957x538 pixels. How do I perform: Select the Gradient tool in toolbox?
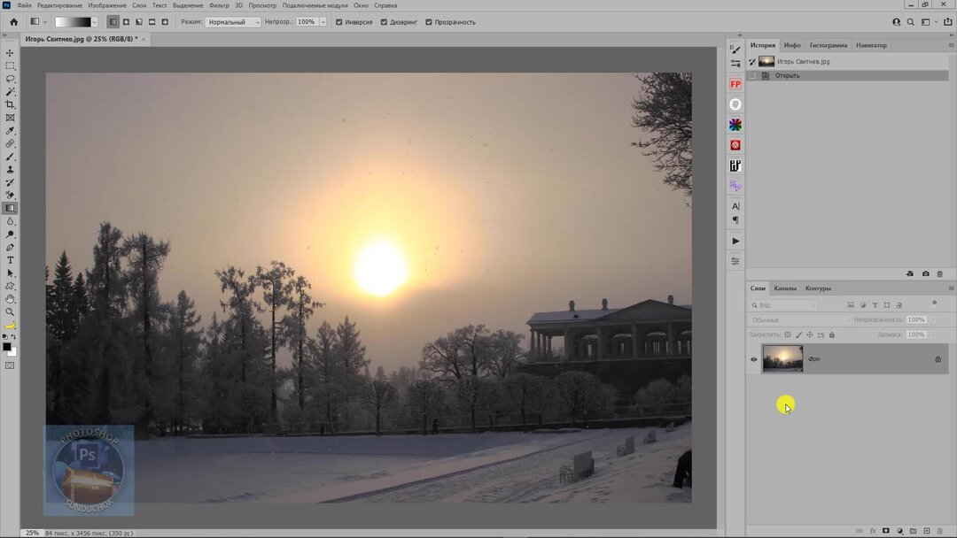click(x=10, y=208)
